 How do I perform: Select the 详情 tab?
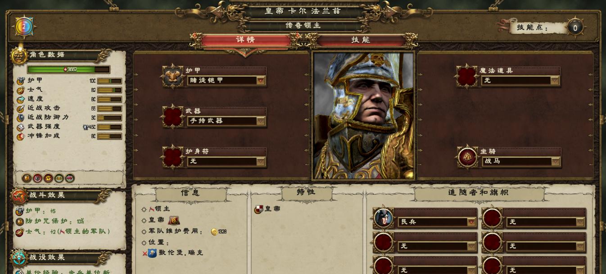point(246,40)
